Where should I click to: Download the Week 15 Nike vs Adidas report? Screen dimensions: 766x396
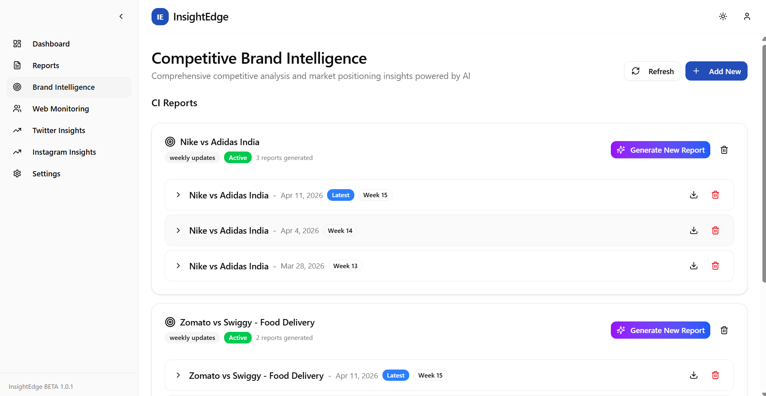694,195
